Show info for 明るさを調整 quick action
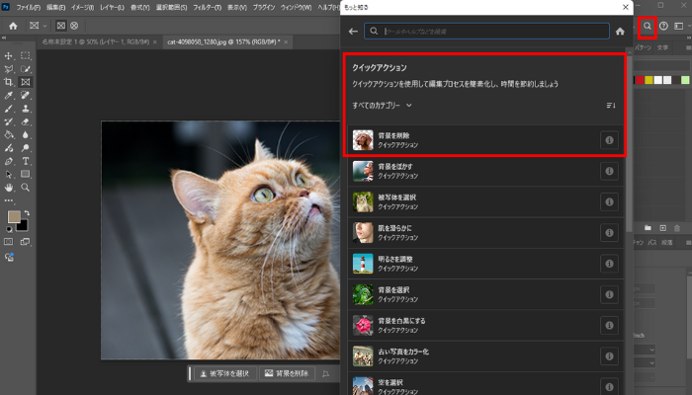This screenshot has height=395, width=692. (x=610, y=264)
